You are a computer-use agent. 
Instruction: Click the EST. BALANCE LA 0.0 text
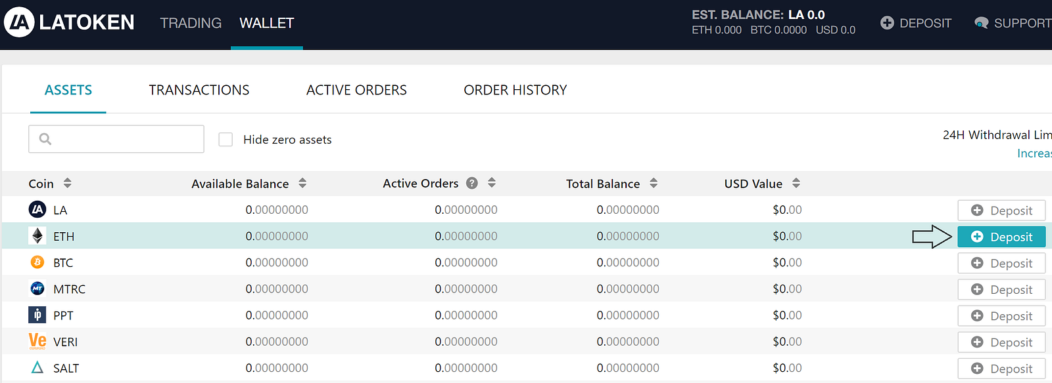coord(758,14)
